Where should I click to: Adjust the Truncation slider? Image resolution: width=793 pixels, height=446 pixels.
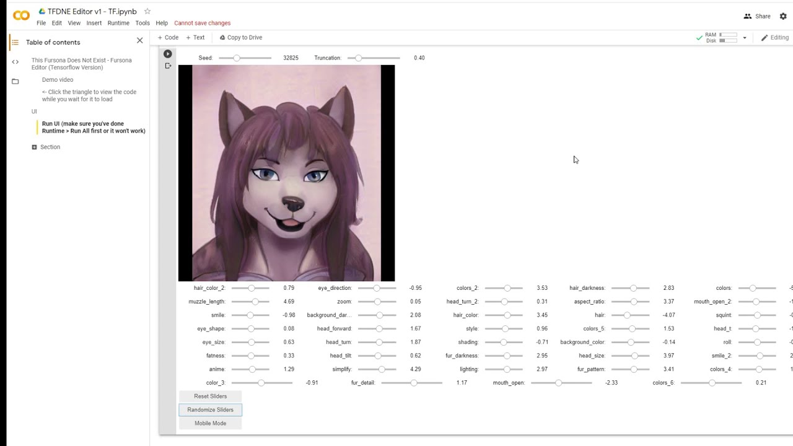coord(374,58)
